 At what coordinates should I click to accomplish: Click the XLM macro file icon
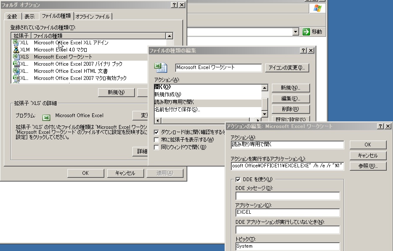point(16,49)
